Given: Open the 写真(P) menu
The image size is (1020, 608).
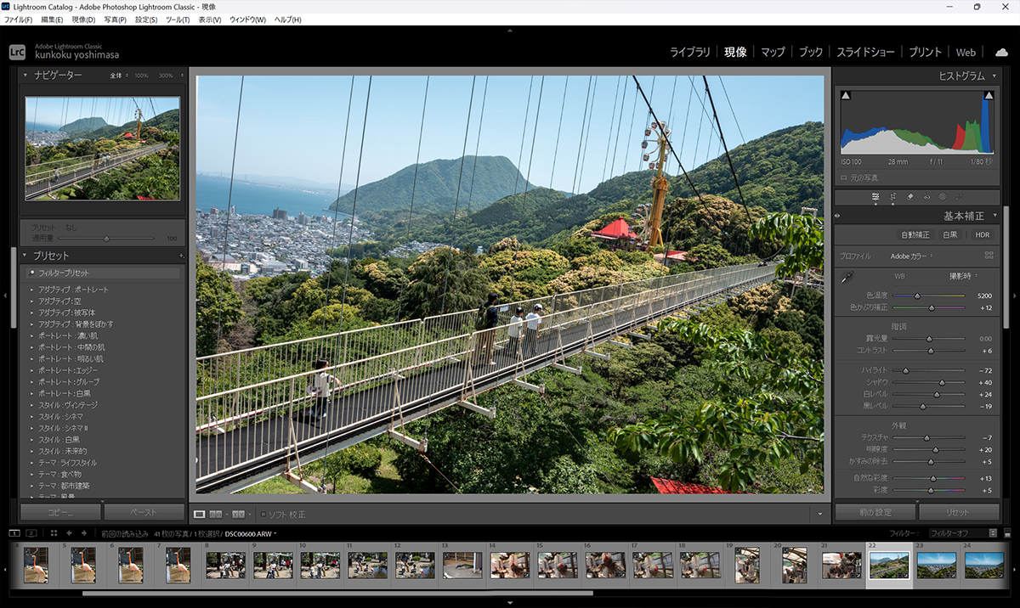Looking at the screenshot, I should 115,19.
